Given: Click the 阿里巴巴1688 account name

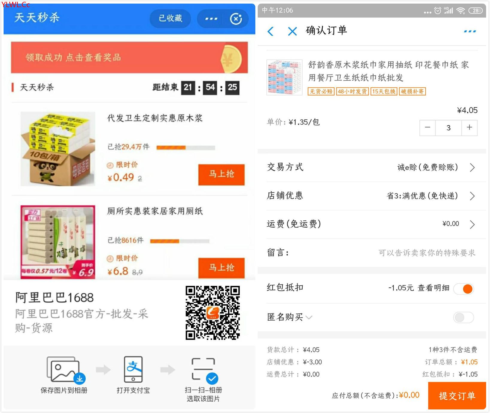Looking at the screenshot, I should [54, 298].
